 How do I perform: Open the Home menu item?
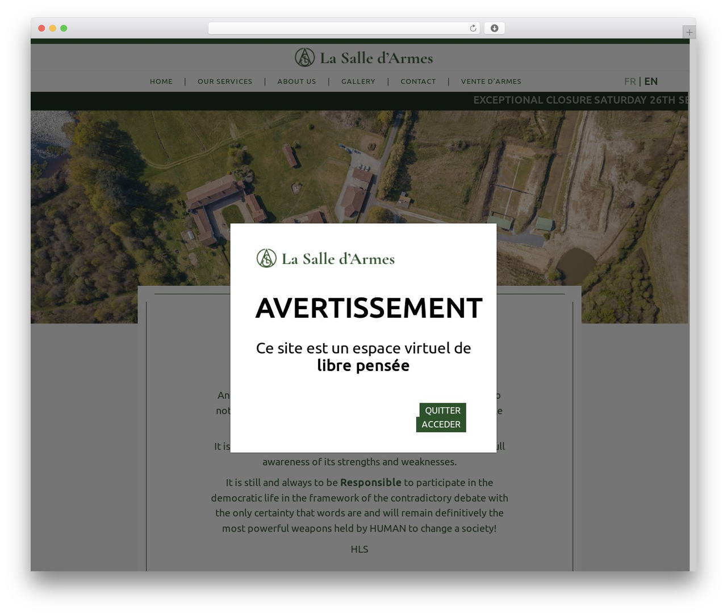[161, 82]
